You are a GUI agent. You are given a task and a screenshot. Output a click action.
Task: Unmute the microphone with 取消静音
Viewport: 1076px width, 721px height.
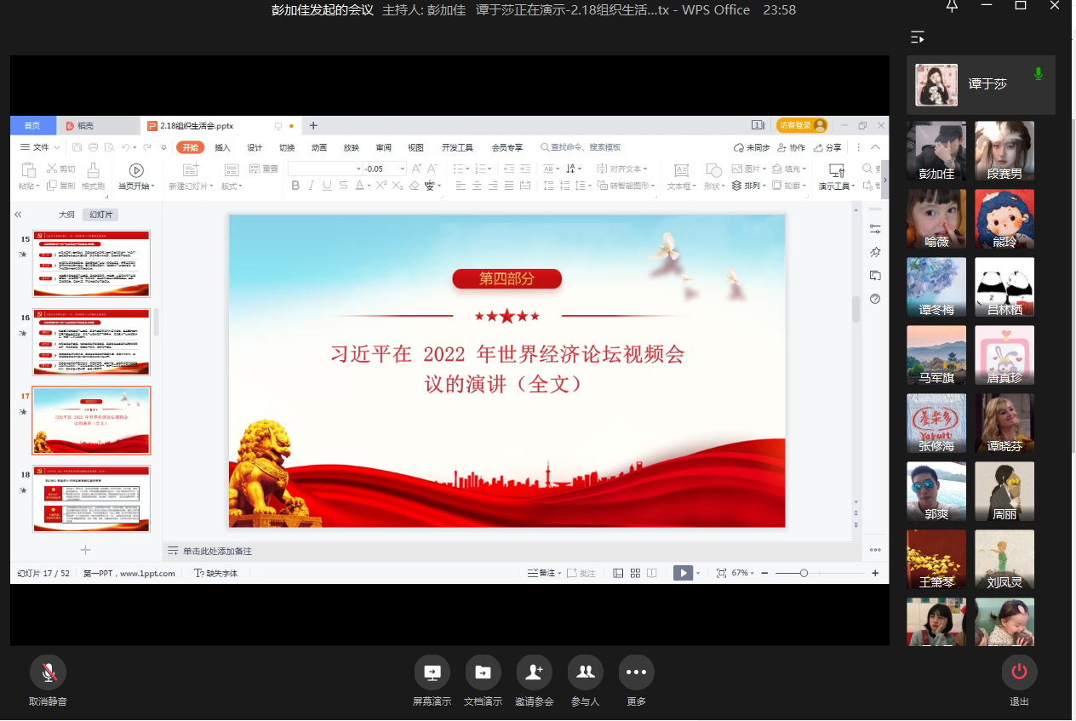pyautogui.click(x=48, y=672)
